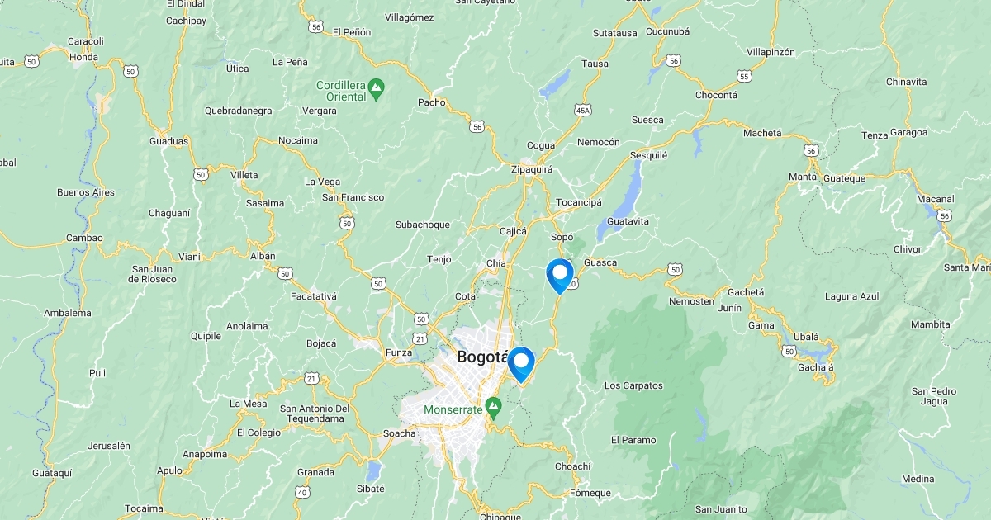The image size is (991, 520).
Task: Click the route 40 shield near Granada
Action: pyautogui.click(x=302, y=493)
